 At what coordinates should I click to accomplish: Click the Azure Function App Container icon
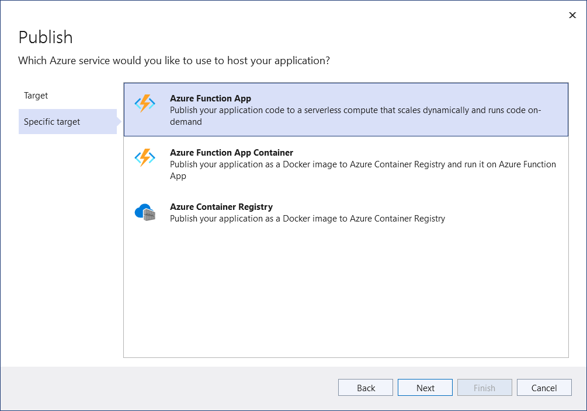[145, 157]
